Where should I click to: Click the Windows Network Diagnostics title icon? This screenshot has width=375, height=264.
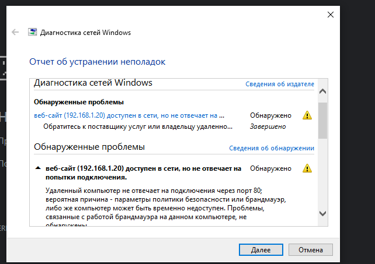click(x=33, y=32)
